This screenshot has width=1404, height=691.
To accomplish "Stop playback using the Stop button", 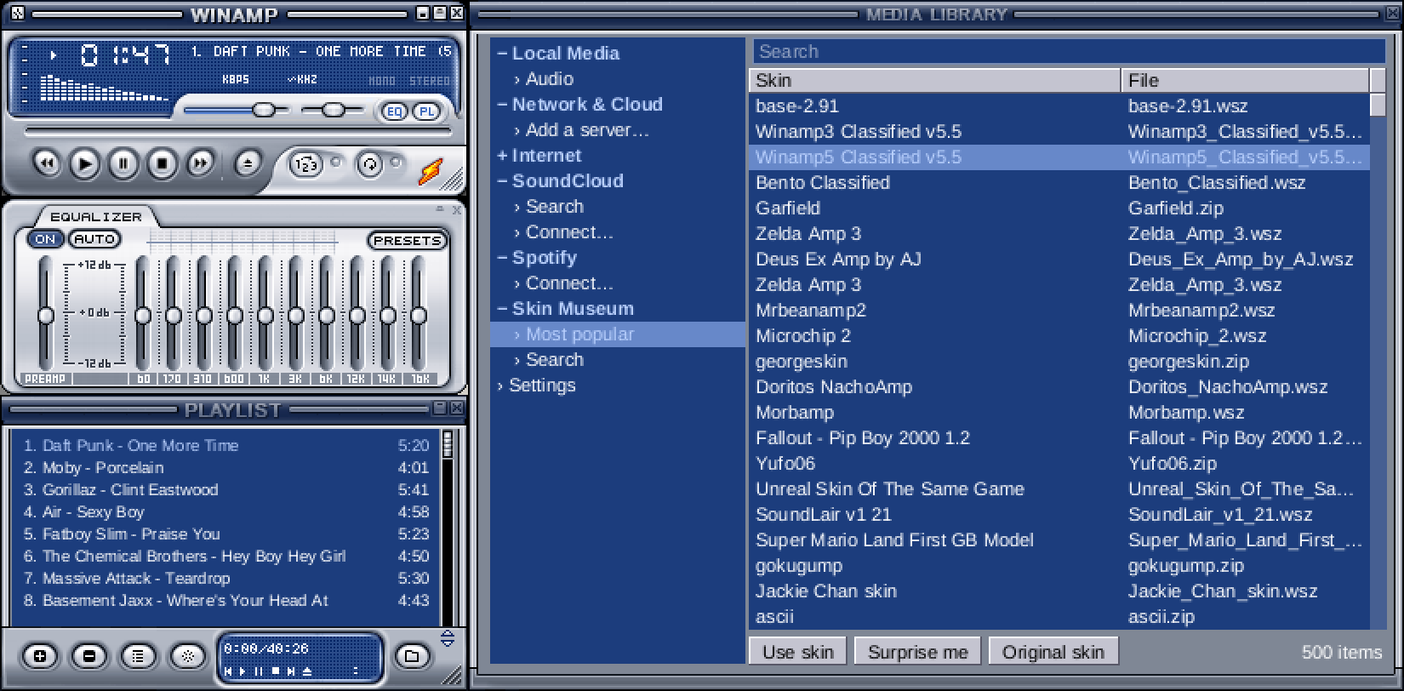I will (163, 163).
